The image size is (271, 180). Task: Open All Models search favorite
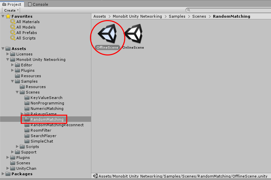point(23,27)
